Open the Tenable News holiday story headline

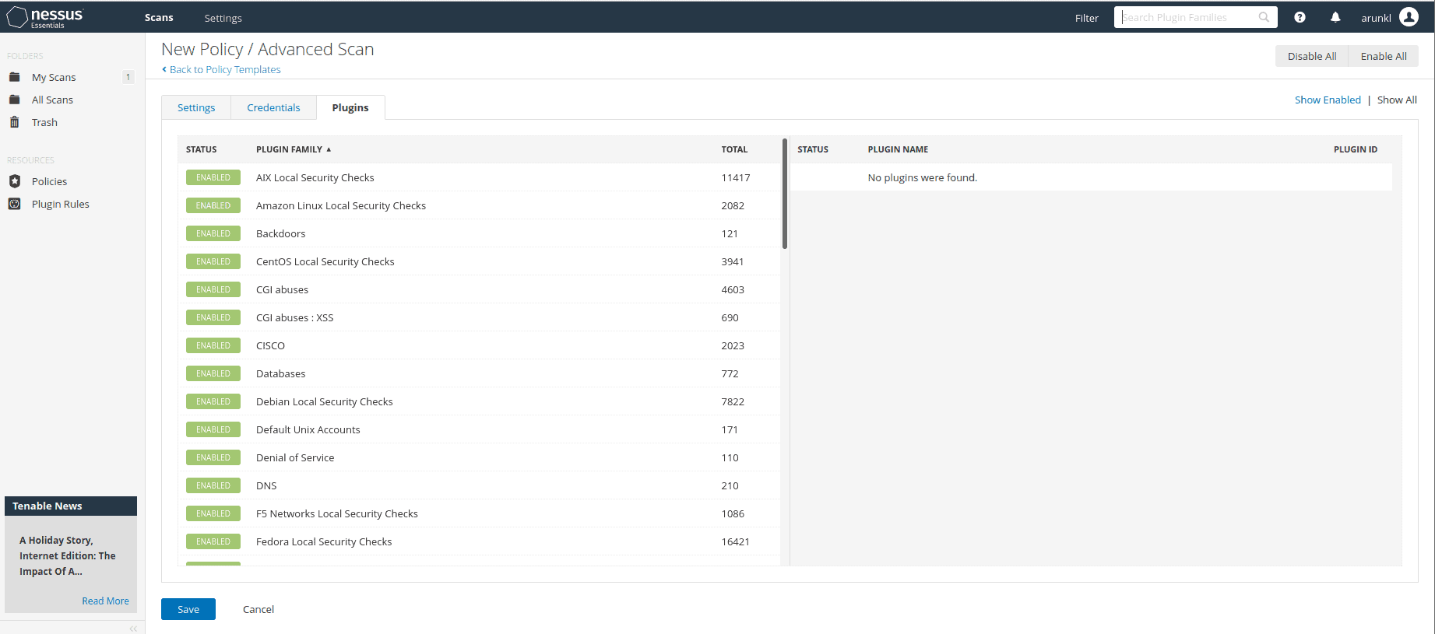click(68, 555)
